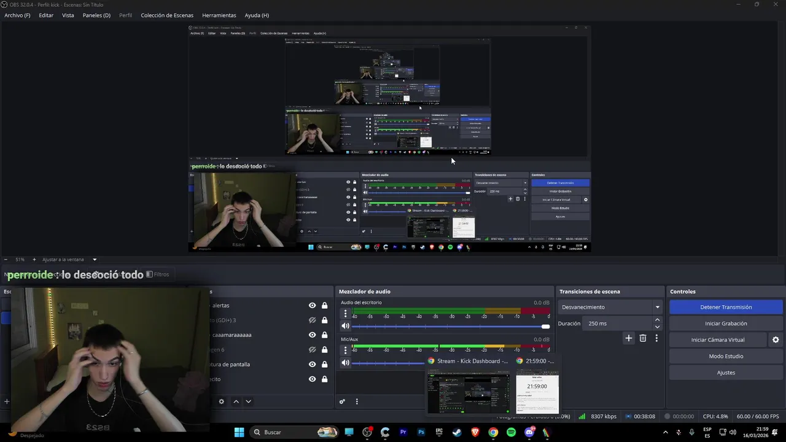Open Google Chrome from taskbar
This screenshot has height=442, width=786.
(x=493, y=432)
